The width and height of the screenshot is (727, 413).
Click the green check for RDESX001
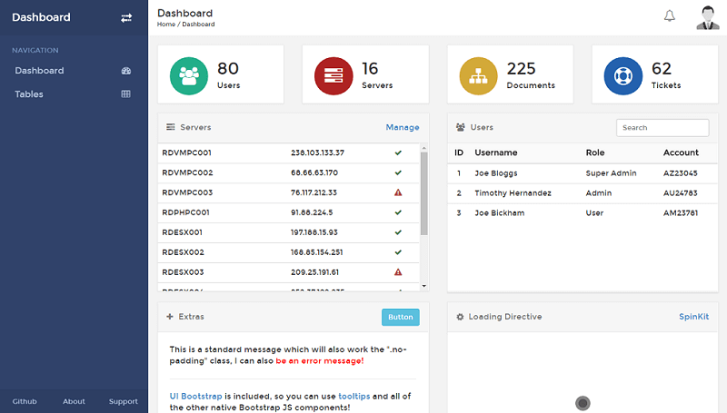[398, 232]
